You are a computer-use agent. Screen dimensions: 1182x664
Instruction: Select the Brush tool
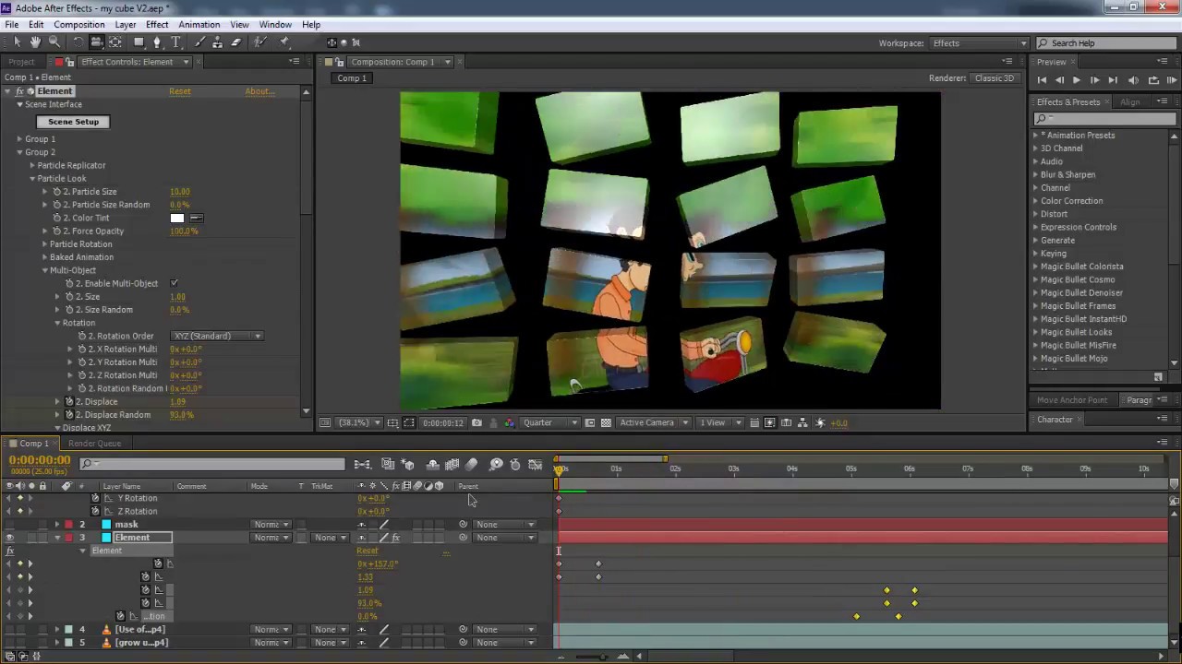199,42
